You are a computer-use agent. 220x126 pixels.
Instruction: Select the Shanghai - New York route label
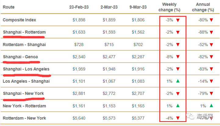pyautogui.click(x=23, y=93)
